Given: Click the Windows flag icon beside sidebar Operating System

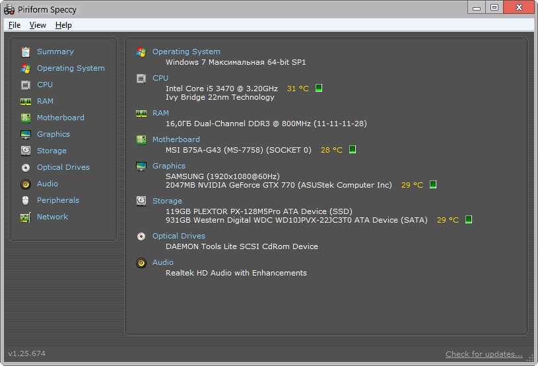Looking at the screenshot, I should [26, 68].
